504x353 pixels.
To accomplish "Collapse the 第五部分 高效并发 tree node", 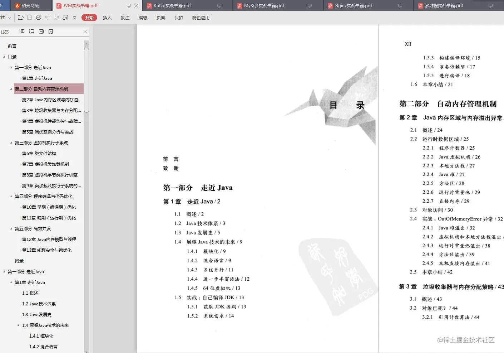I will coord(11,228).
